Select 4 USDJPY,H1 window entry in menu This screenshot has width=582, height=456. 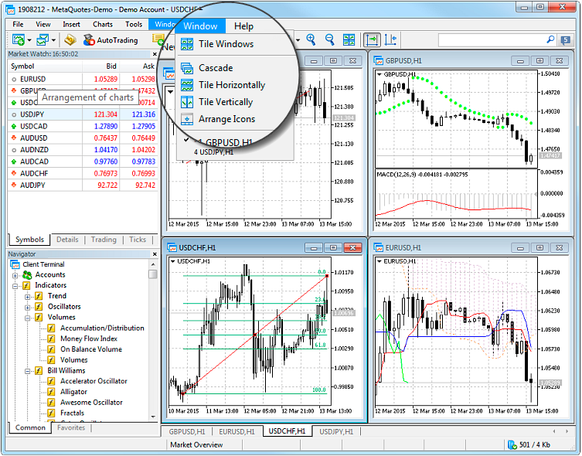pos(214,152)
